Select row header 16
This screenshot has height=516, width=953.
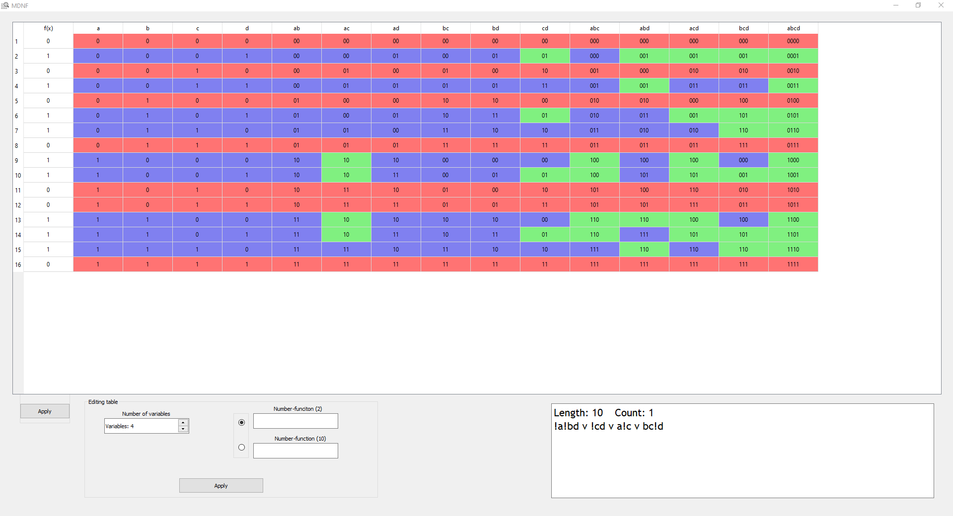[x=18, y=264]
